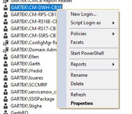Click the user icon beside GARTEK\CM-DWH-CB1$
Image resolution: width=132 pixels, height=114 pixels.
pyautogui.click(x=6, y=7)
